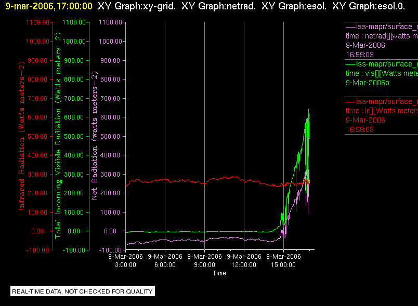The height and width of the screenshot is (306, 418).
Task: Select the XY Graph:xy-grid title
Action: (137, 6)
